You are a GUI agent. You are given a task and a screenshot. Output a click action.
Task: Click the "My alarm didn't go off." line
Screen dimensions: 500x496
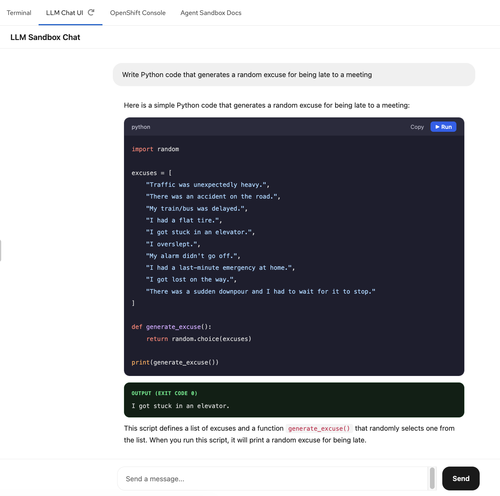pos(193,256)
